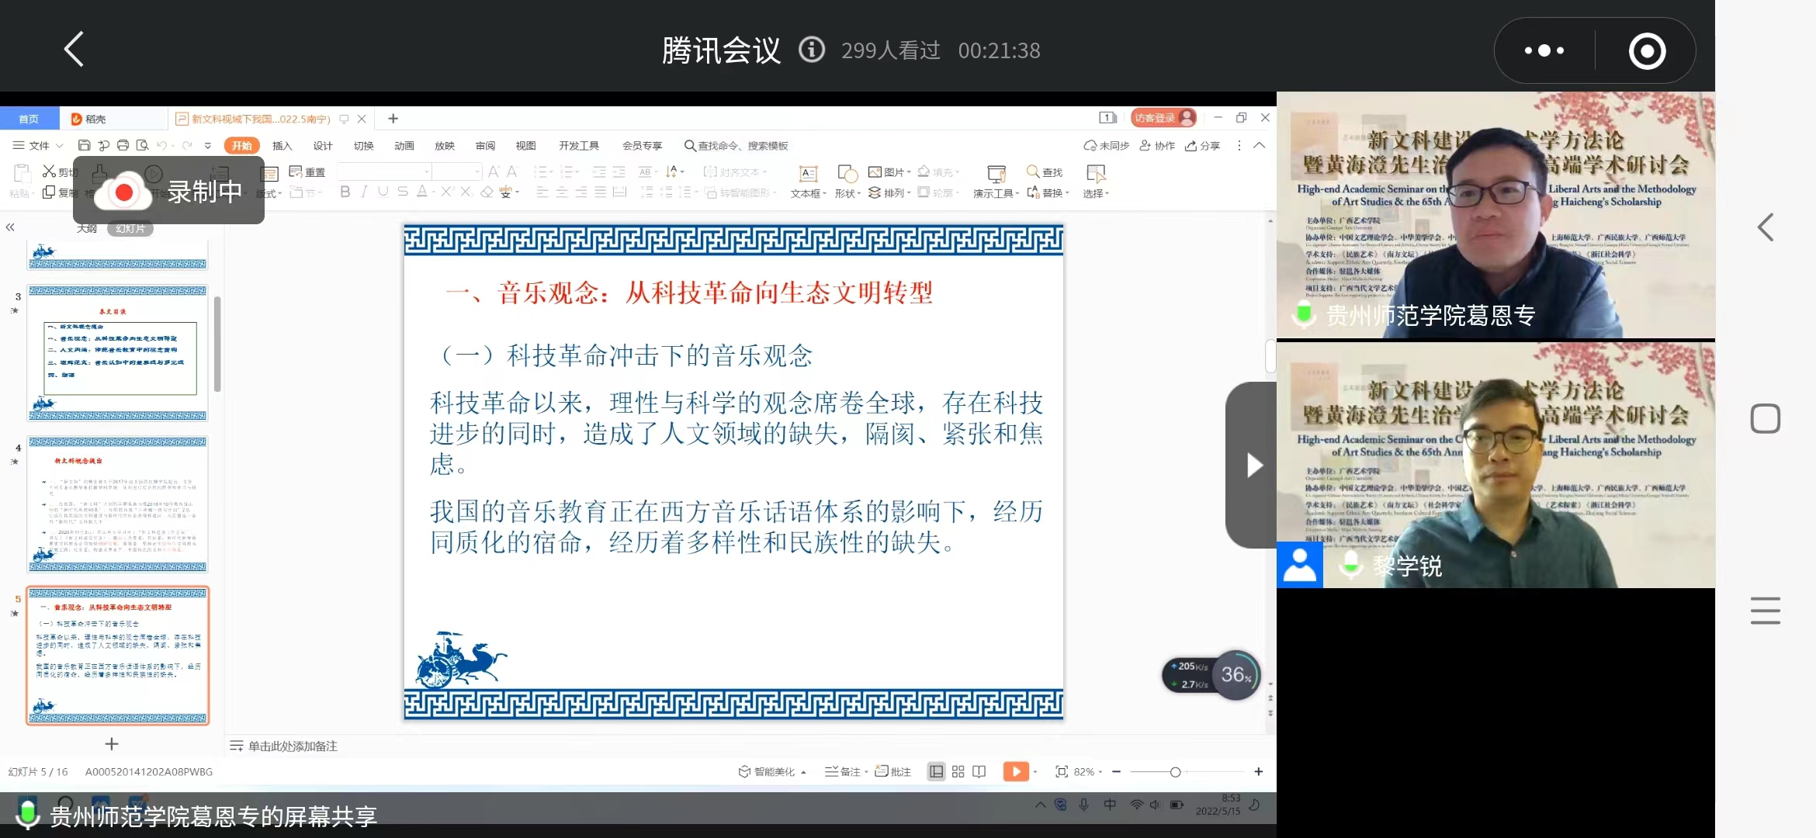This screenshot has height=838, width=1816.
Task: Collapse the ribbon with chevron arrow
Action: [x=1259, y=145]
